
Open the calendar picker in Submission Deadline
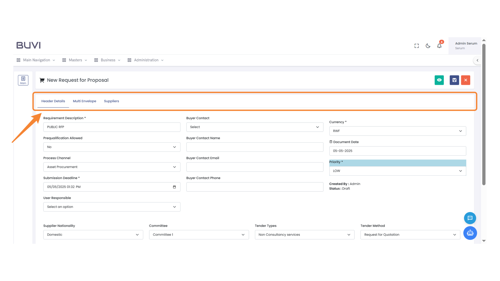click(x=174, y=187)
